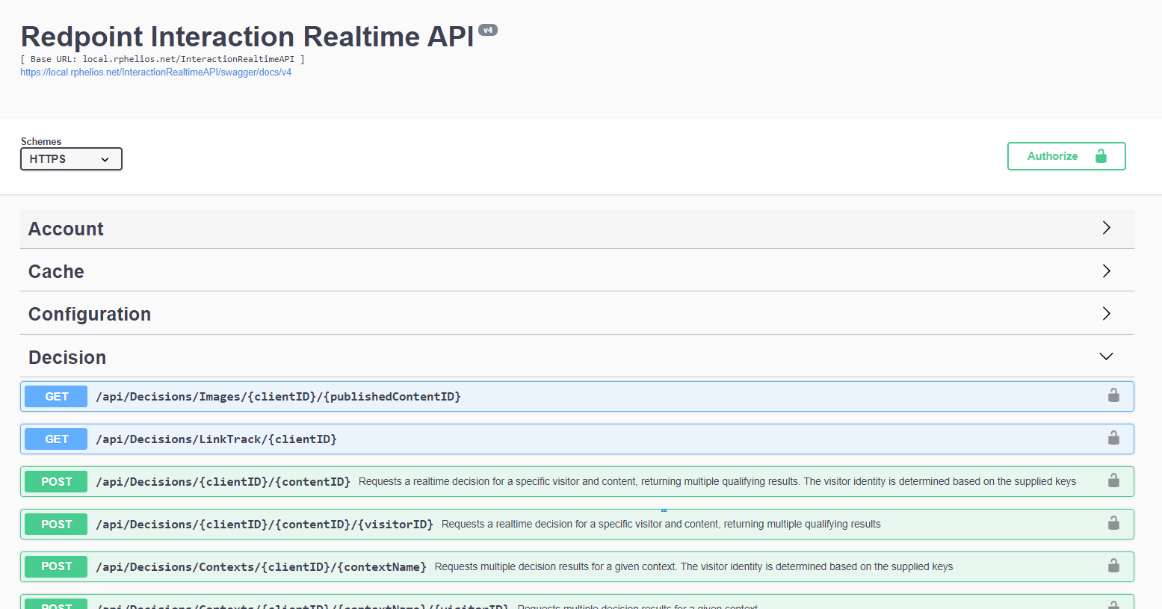Viewport: 1162px width, 609px height.
Task: Open the Schemes HTTPS dropdown
Action: click(x=71, y=159)
